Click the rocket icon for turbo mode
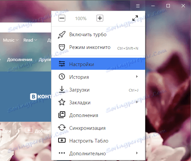Image resolution: width=191 pixels, height=161 pixels. click(62, 35)
